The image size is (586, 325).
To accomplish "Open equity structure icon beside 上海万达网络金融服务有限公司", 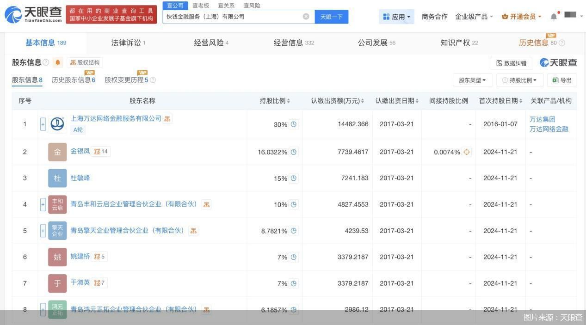I will 167,119.
